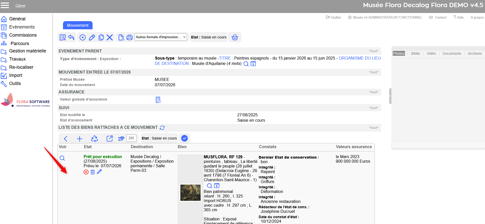Open the Autres formats d'impression dropdown
The height and width of the screenshot is (224, 485).
pyautogui.click(x=160, y=37)
